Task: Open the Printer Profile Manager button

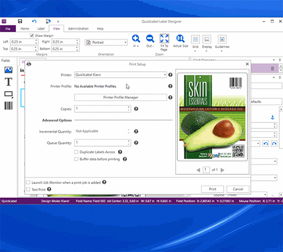Action: (121, 97)
